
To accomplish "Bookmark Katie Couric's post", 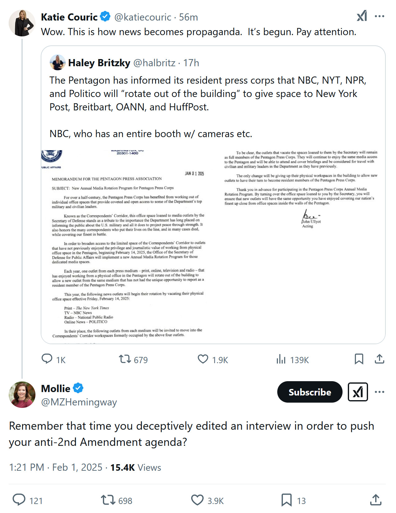I will [359, 359].
